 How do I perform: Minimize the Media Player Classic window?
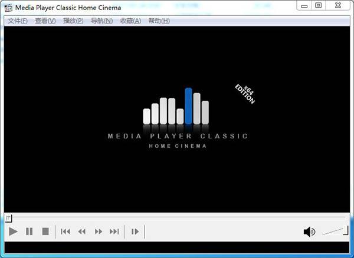coord(304,6)
